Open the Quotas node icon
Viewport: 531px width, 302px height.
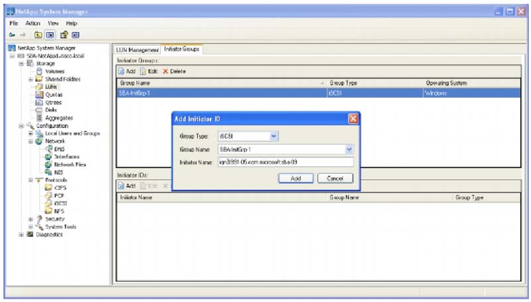(x=39, y=94)
